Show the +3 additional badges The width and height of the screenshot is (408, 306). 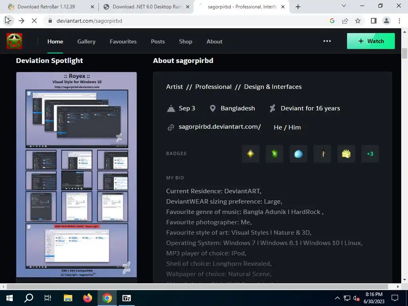point(370,154)
